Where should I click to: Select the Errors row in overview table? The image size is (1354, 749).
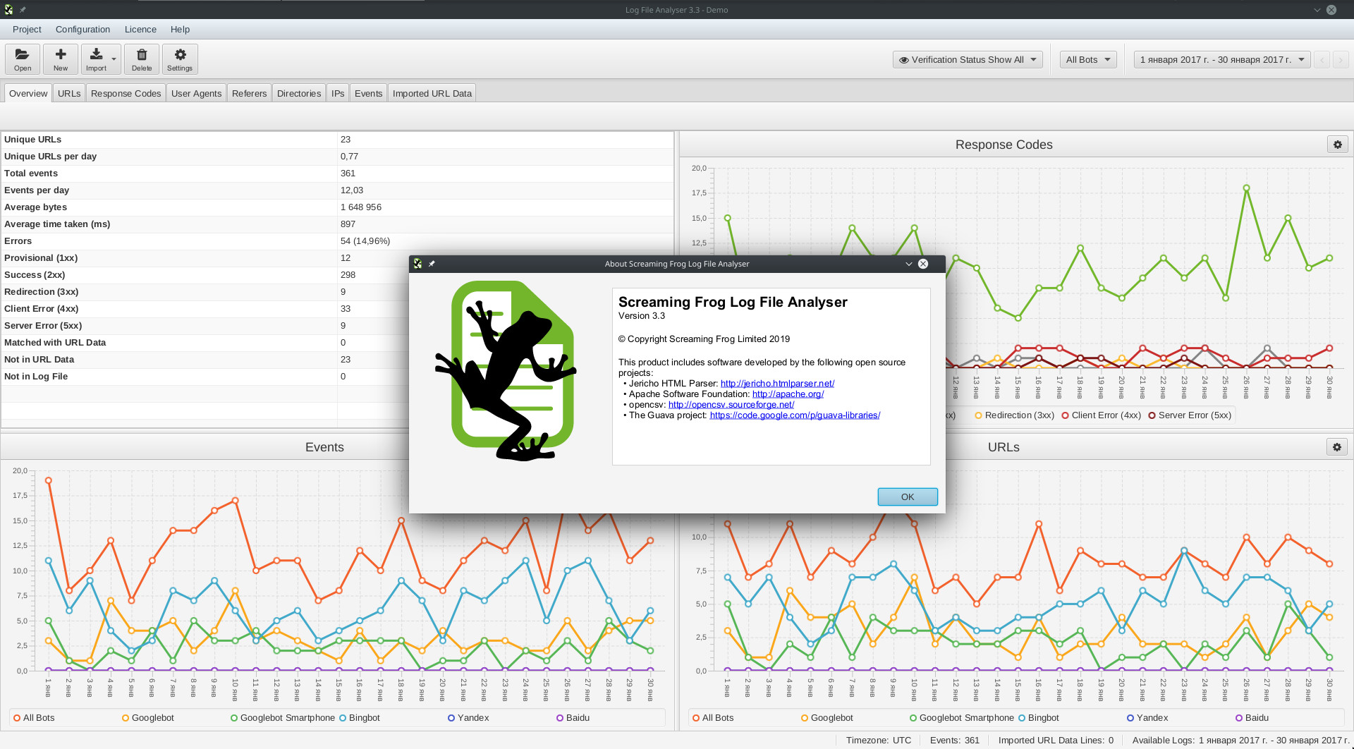(337, 241)
